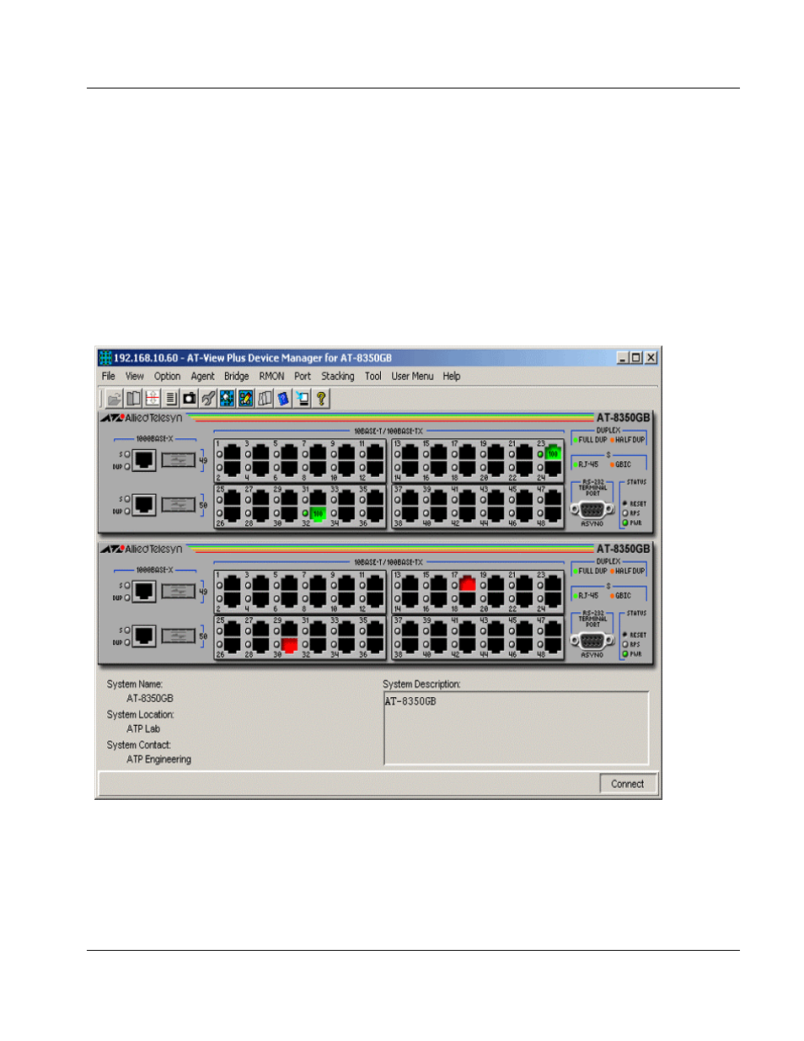The height and width of the screenshot is (1041, 804).
Task: Click the RESET button on upper switch
Action: tap(625, 503)
